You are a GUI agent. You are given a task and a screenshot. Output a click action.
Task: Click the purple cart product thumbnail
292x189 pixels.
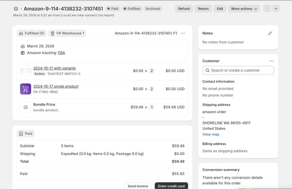pyautogui.click(x=25, y=89)
